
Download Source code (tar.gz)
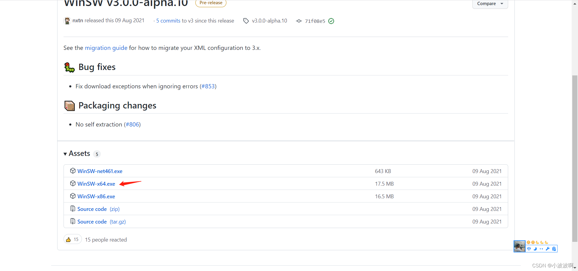click(101, 221)
